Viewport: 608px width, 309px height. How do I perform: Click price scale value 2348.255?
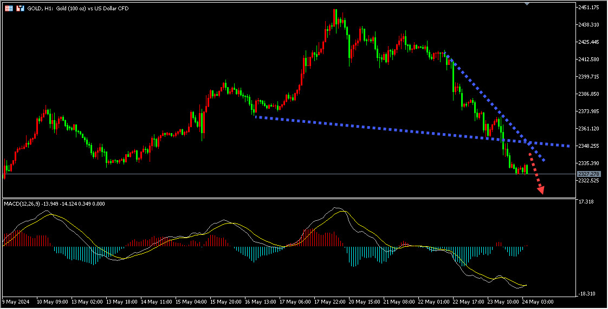(x=590, y=146)
